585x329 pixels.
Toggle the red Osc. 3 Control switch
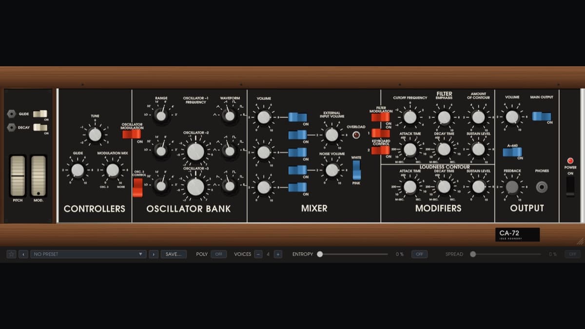coord(137,188)
